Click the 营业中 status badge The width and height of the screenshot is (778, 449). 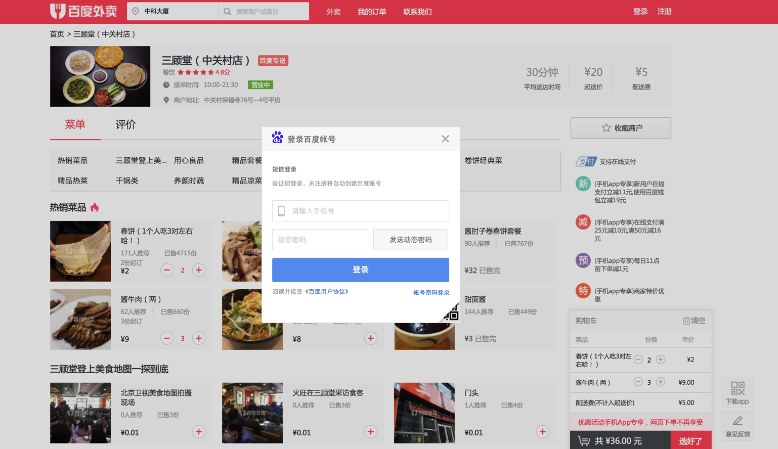(261, 85)
